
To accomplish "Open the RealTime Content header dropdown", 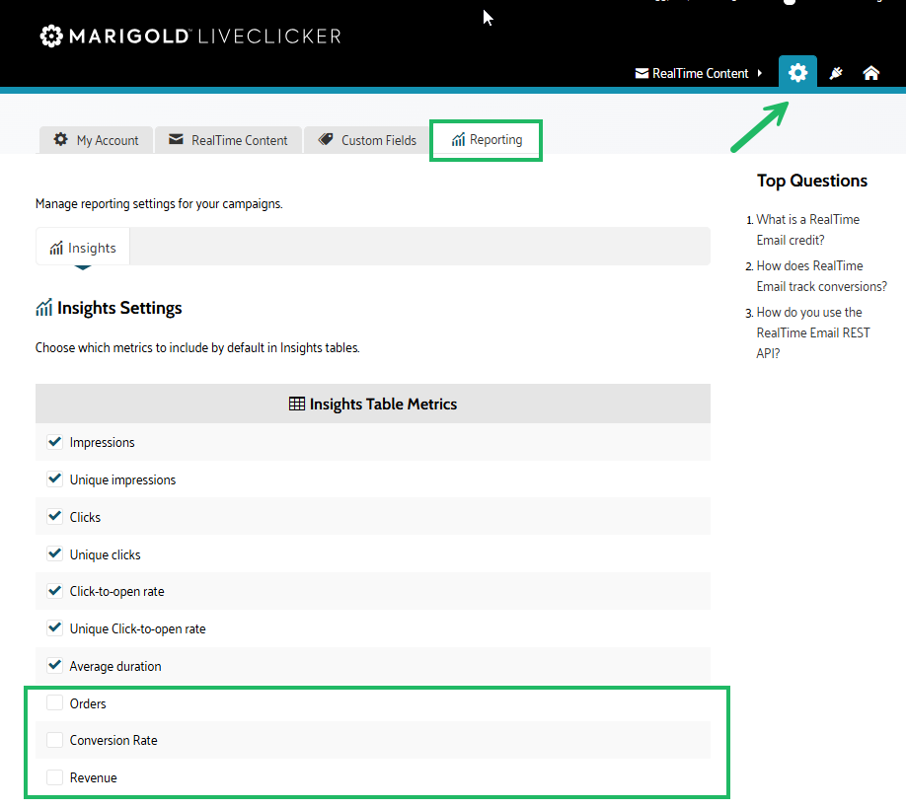I will click(699, 73).
